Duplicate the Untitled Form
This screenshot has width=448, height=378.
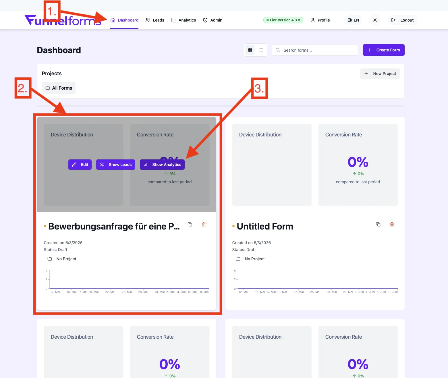pos(378,224)
